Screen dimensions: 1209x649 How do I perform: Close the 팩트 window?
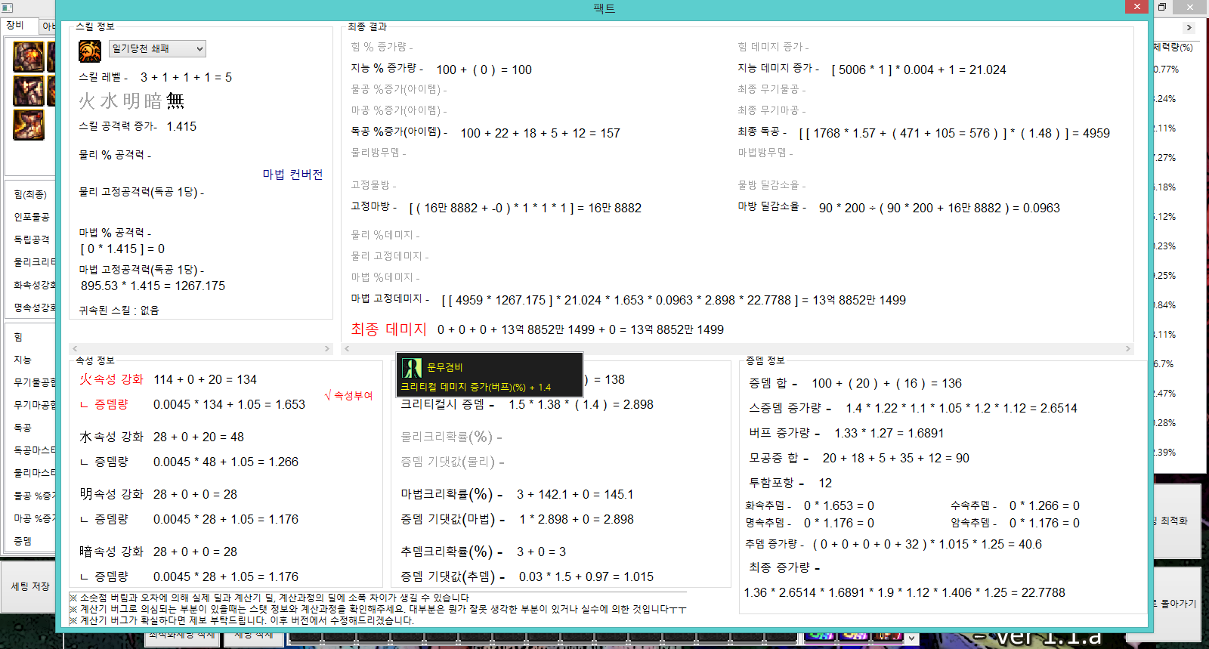1136,8
